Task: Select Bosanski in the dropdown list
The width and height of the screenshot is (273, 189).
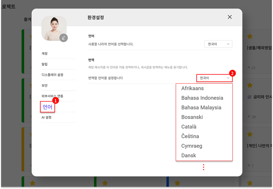Action: pyautogui.click(x=192, y=117)
